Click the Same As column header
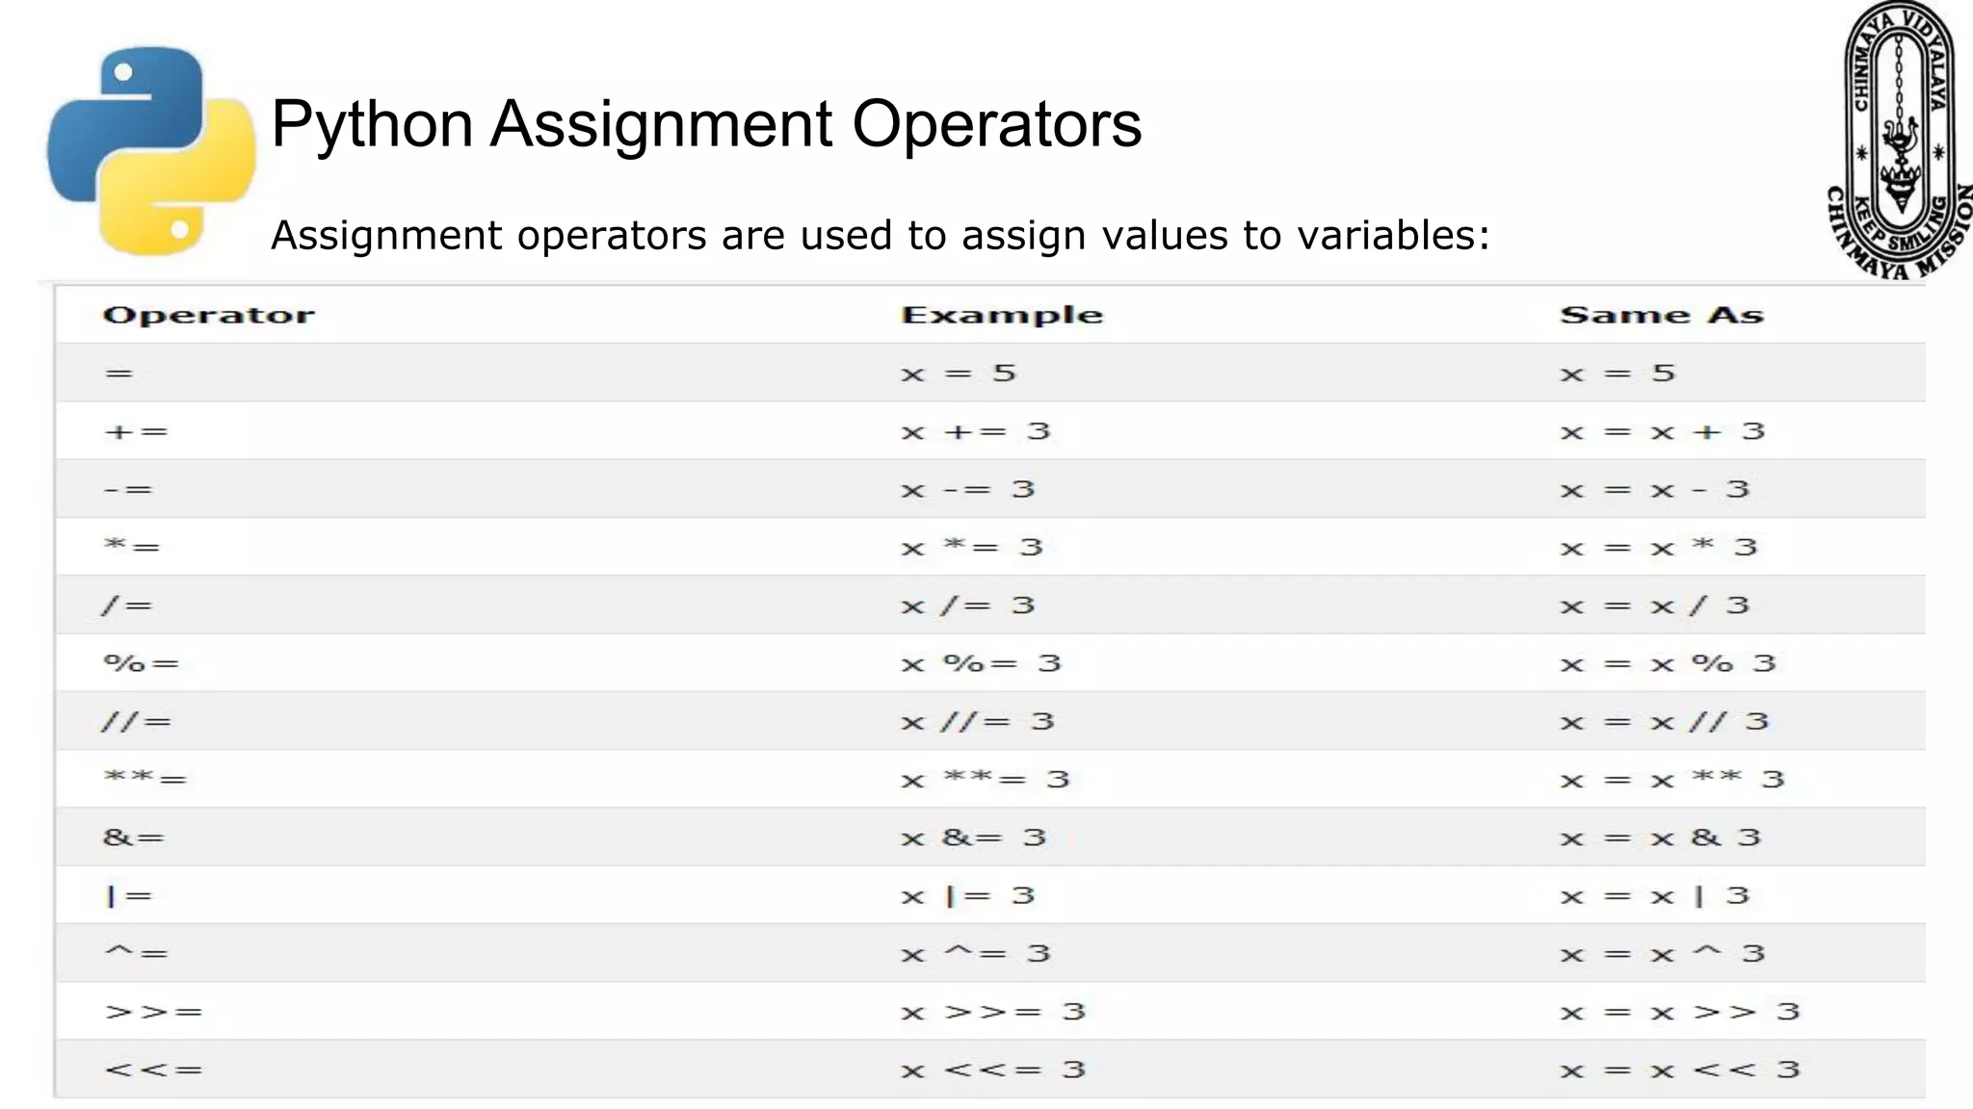This screenshot has height=1109, width=1973. point(1662,315)
